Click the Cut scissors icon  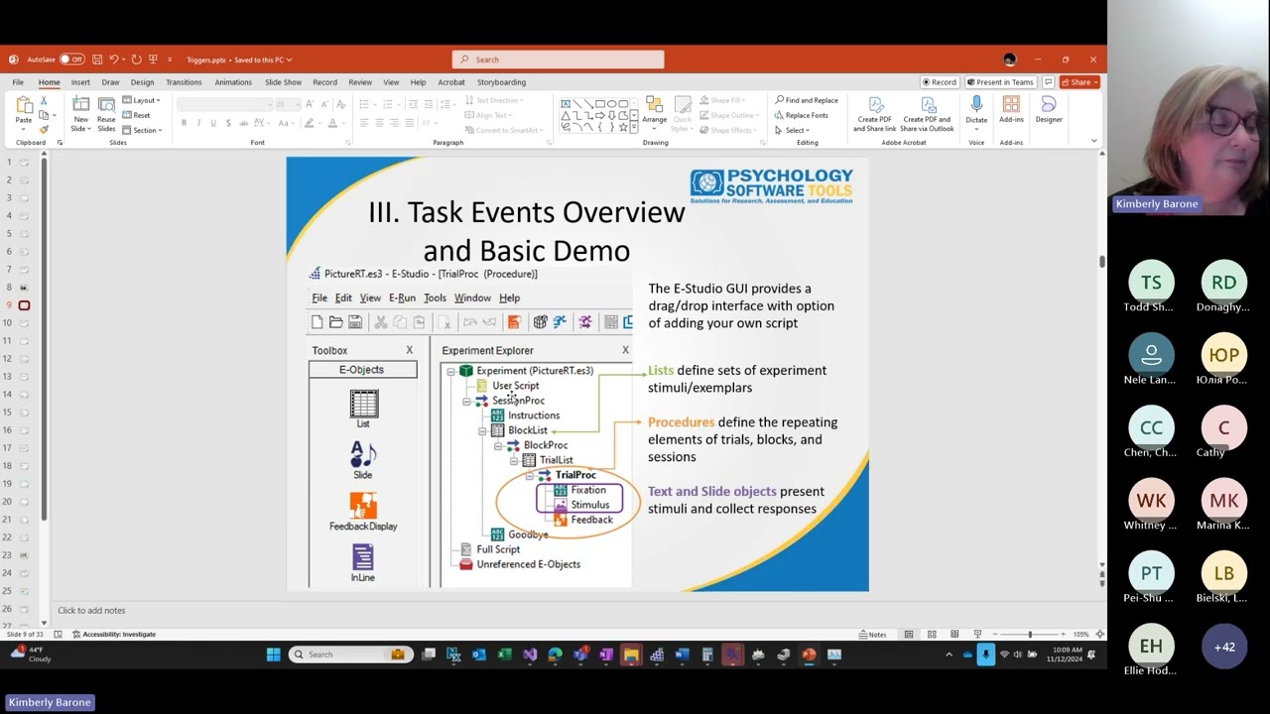(45, 101)
